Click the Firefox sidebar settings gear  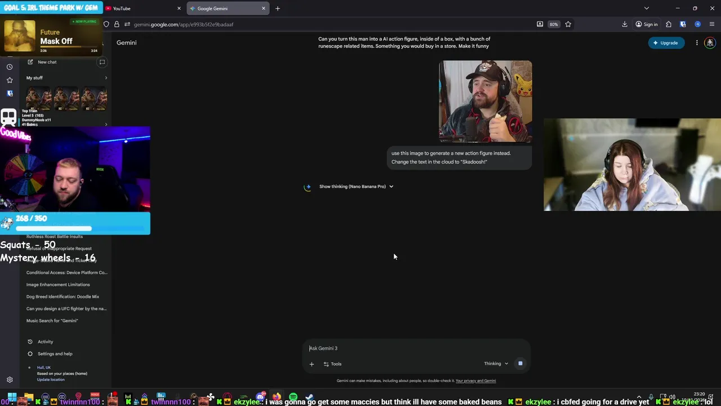click(10, 380)
